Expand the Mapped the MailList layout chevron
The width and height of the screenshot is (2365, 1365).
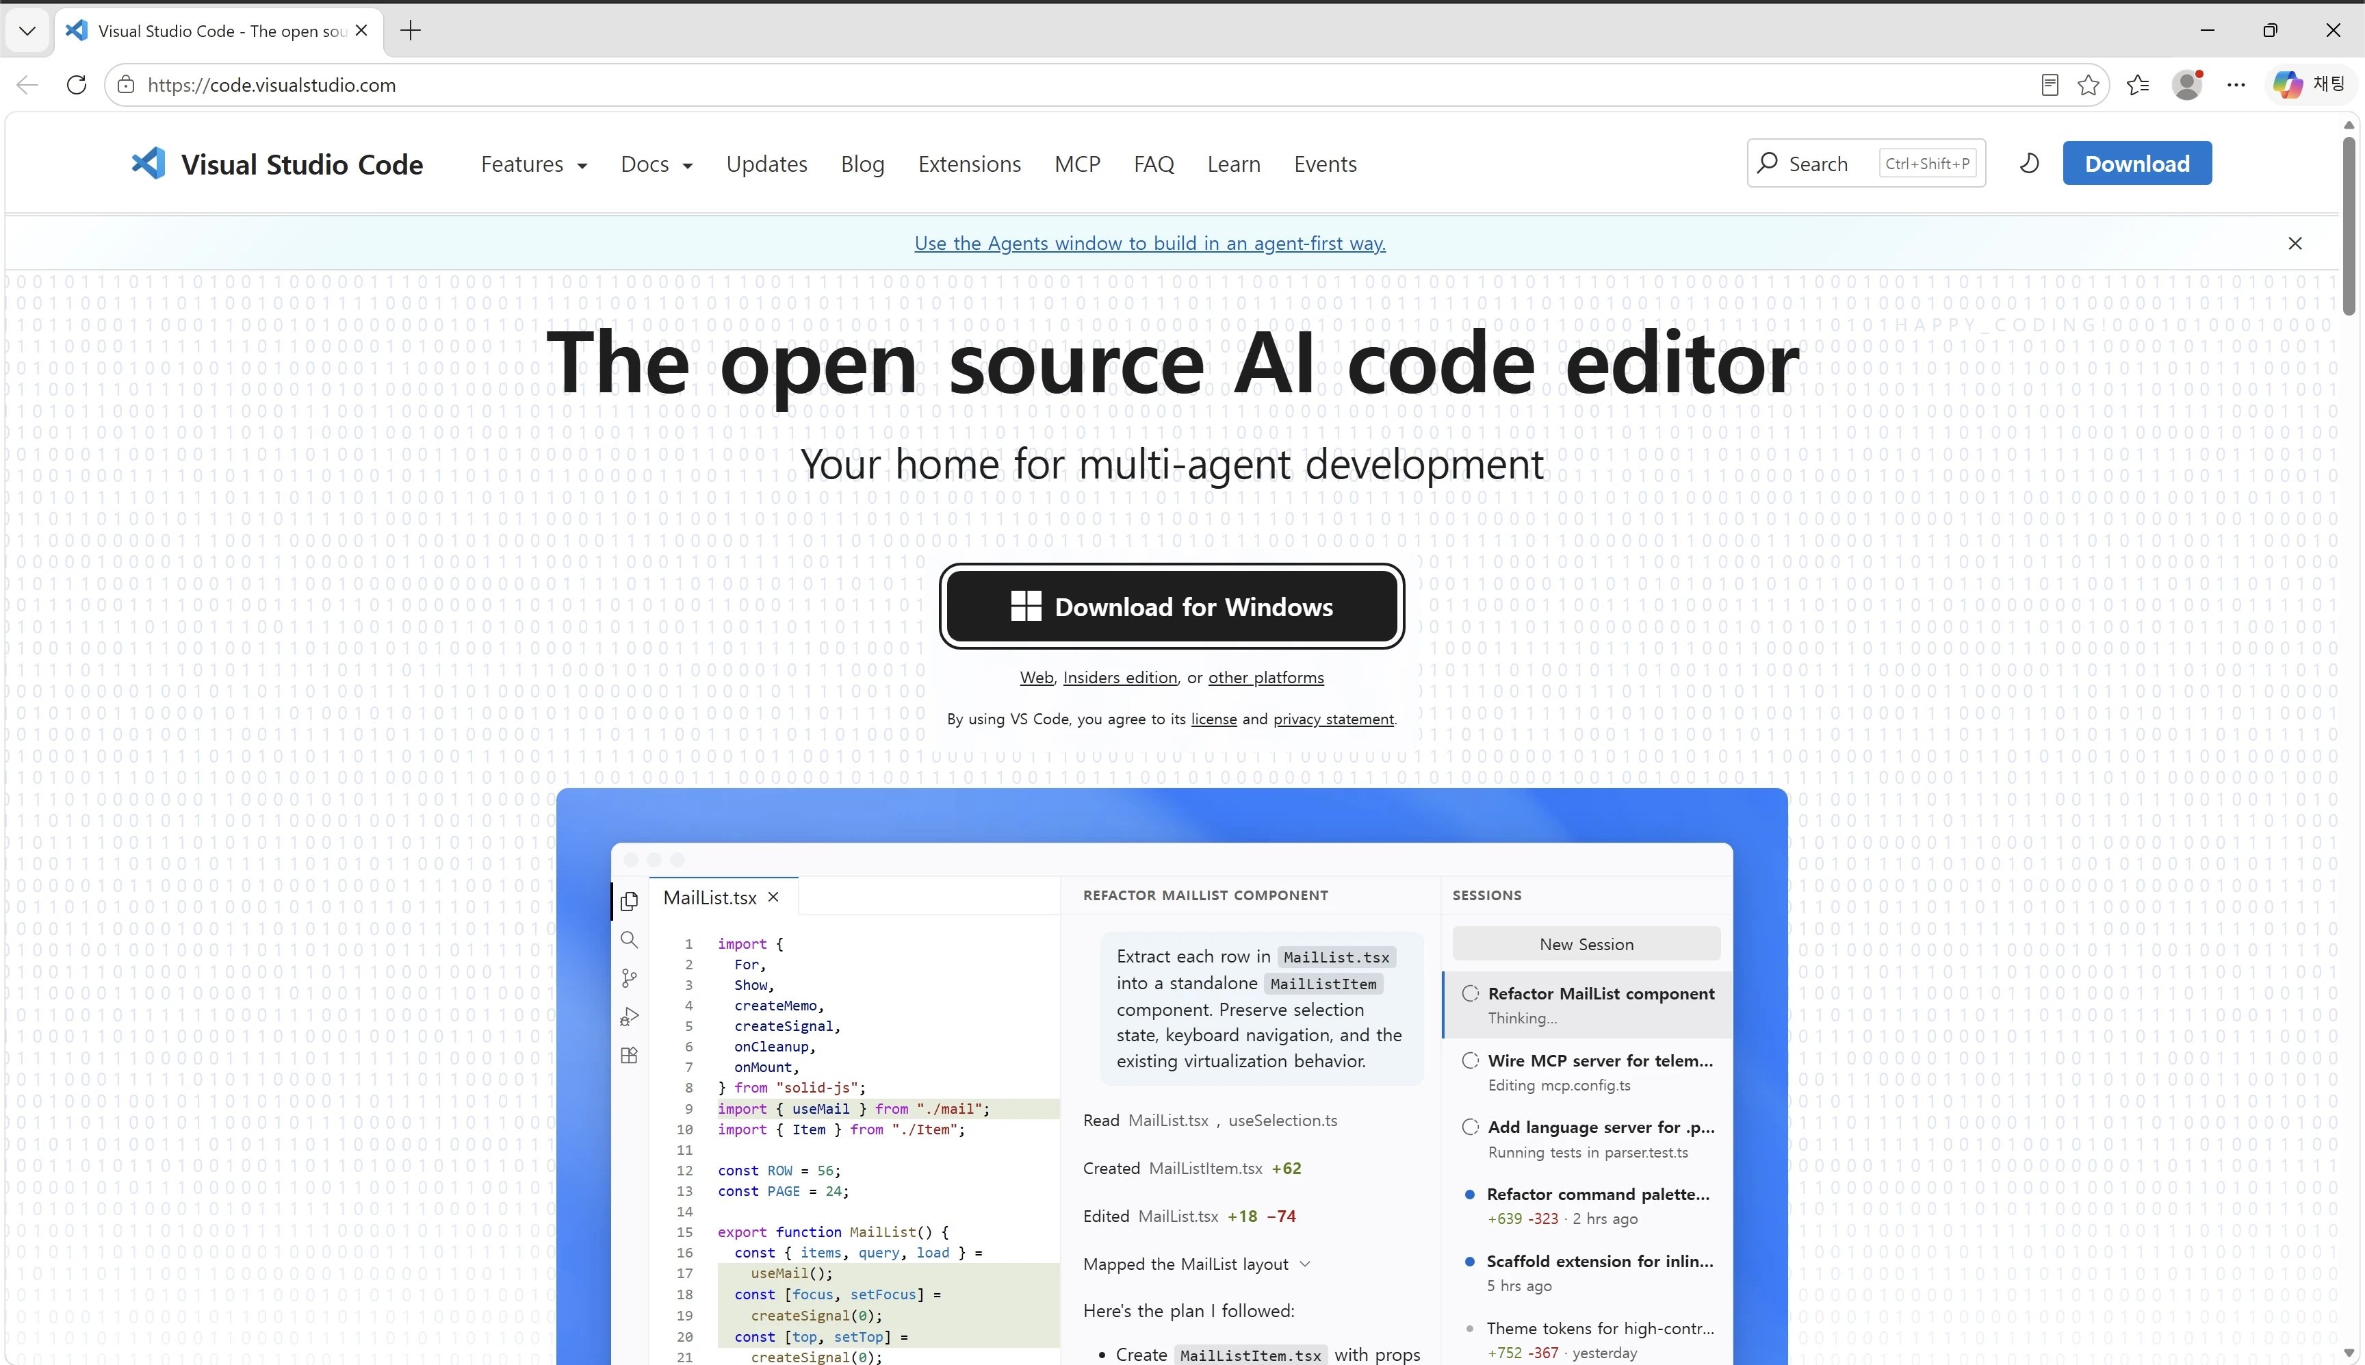point(1305,1264)
